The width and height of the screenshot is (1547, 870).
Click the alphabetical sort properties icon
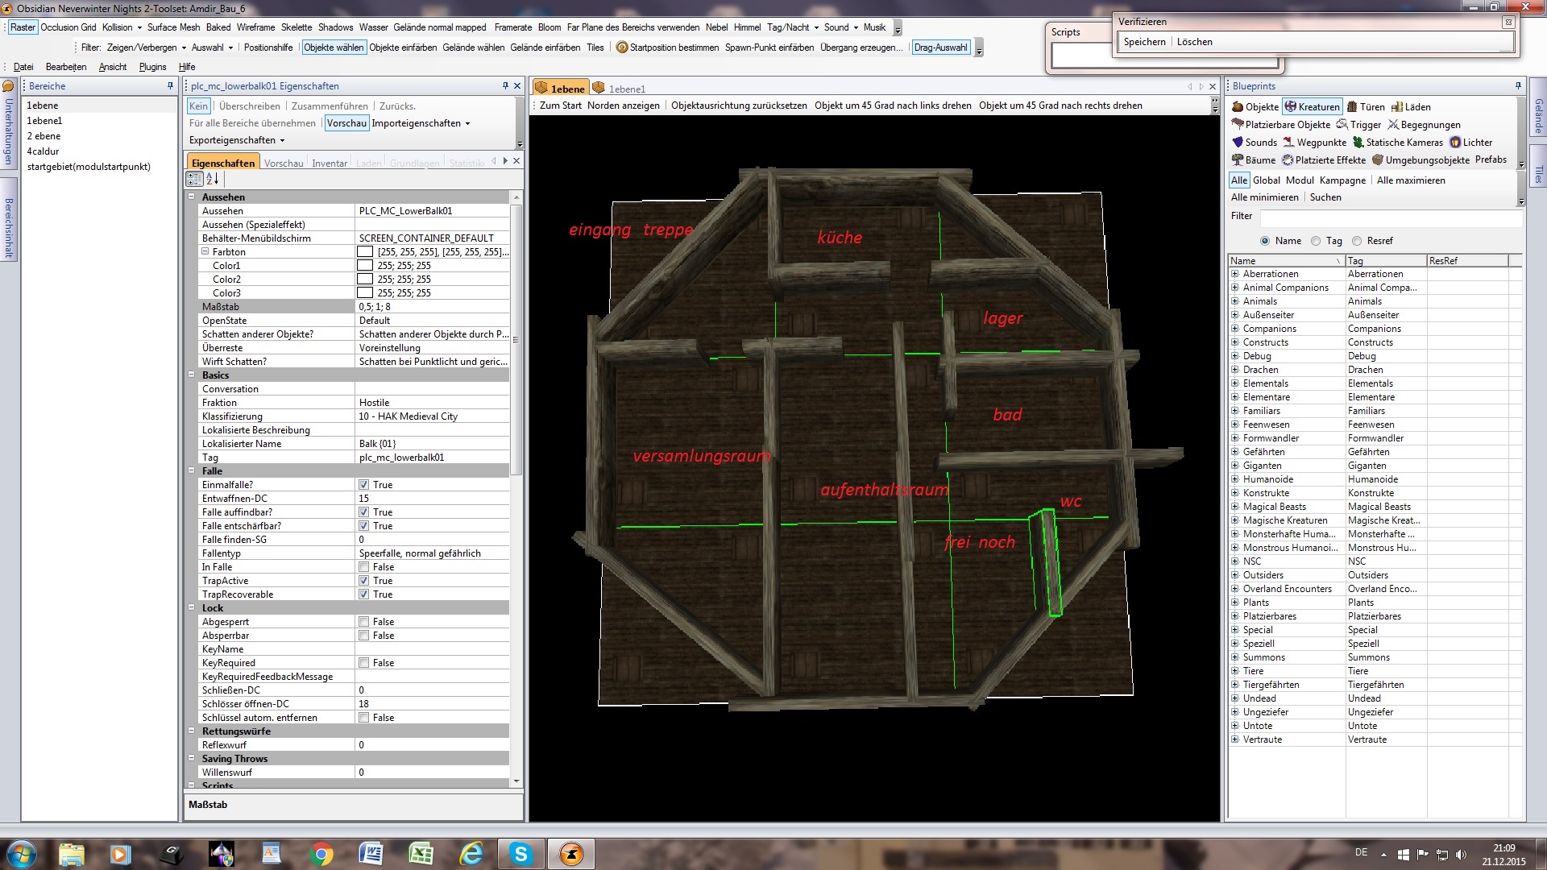click(212, 179)
